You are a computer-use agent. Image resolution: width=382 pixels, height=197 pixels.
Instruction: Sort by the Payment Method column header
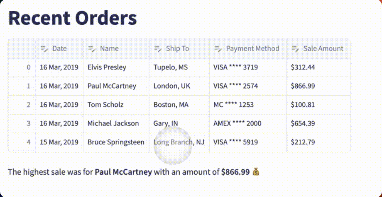point(248,48)
